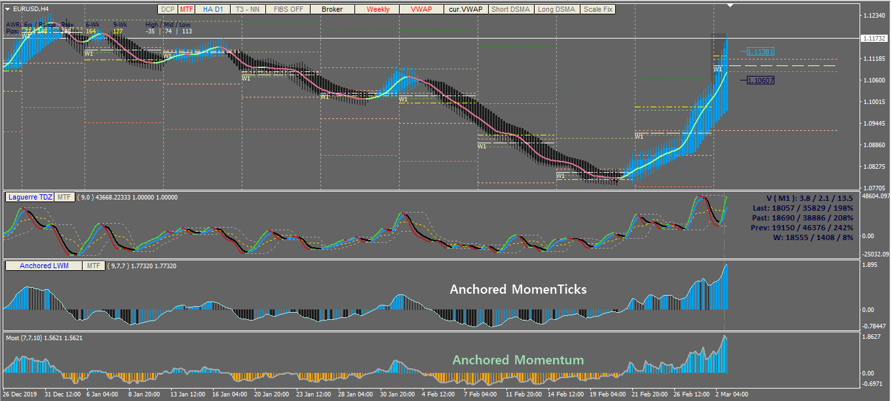The height and width of the screenshot is (401, 891).
Task: Toggle the T3 - NN button
Action: (x=247, y=9)
